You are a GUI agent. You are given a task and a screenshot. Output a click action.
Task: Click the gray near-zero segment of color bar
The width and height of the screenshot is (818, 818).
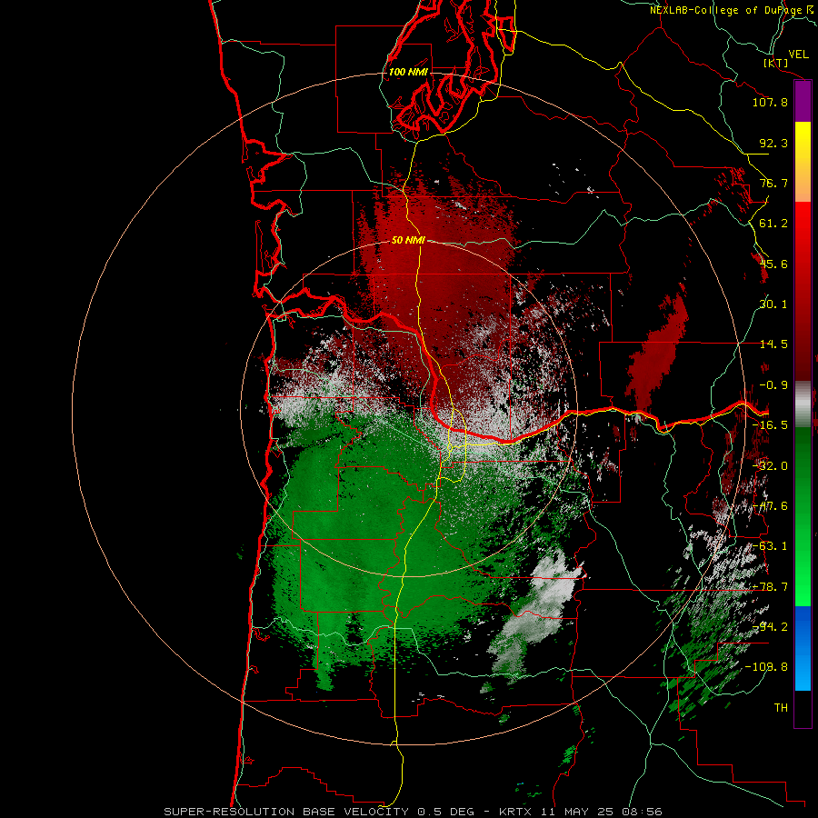[803, 404]
